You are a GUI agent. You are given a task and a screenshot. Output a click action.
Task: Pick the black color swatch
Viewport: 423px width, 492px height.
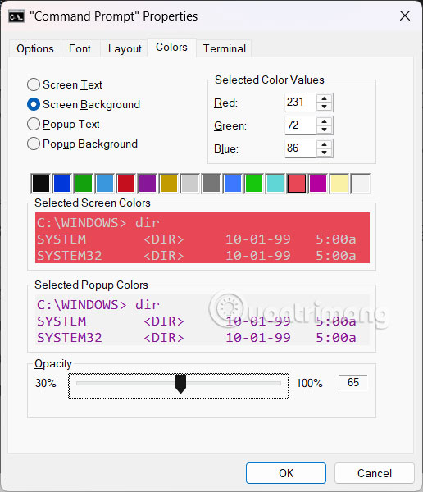(41, 184)
